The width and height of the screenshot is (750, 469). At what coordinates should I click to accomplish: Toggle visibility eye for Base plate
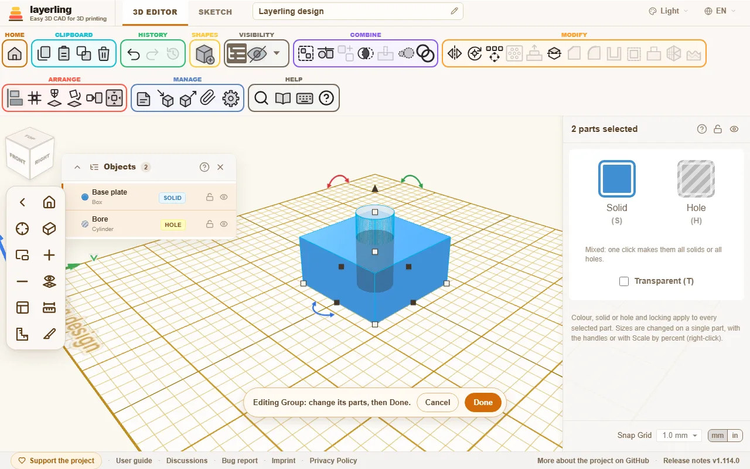[224, 198]
